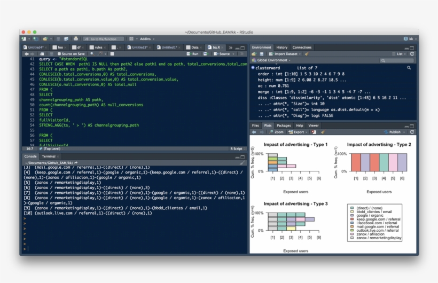The width and height of the screenshot is (438, 283).
Task: Click the compile report notebook icon
Action: click(112, 54)
